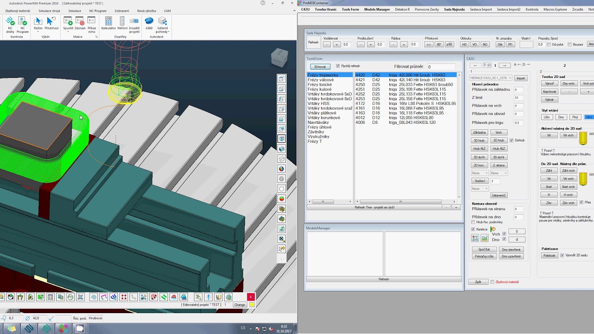Toggle the Dohrub checkbox

point(511,140)
